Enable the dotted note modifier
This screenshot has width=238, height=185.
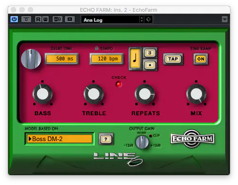150,65
